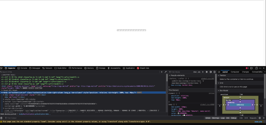The width and height of the screenshot is (266, 125).
Task: Open the Style Editor tab
Action: tap(60, 68)
